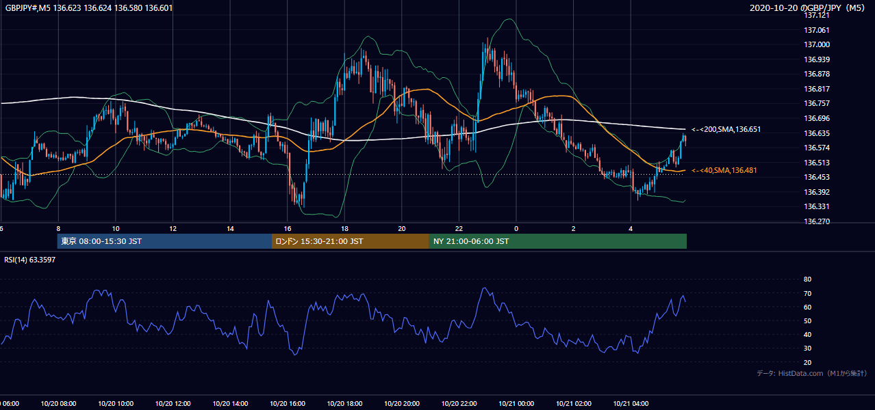Viewport: 875px width, 410px height.
Task: Click the RSI 80 level label
Action: pos(807,279)
